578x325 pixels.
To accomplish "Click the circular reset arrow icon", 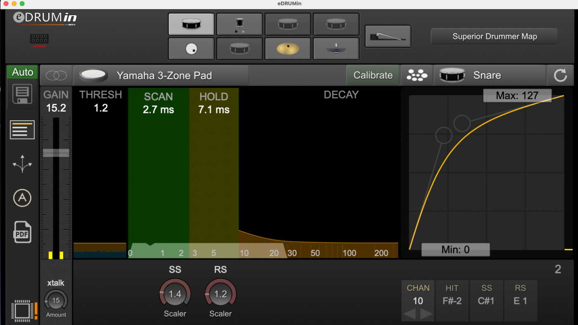I will 560,75.
